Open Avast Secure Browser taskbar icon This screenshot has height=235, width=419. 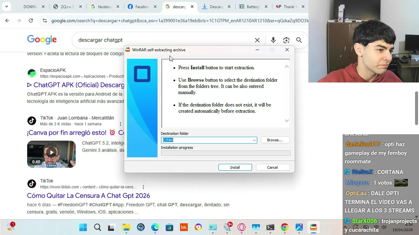coord(198,227)
